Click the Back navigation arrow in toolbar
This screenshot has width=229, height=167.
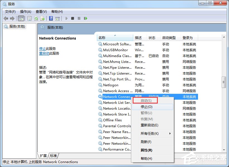pyautogui.click(x=6, y=18)
